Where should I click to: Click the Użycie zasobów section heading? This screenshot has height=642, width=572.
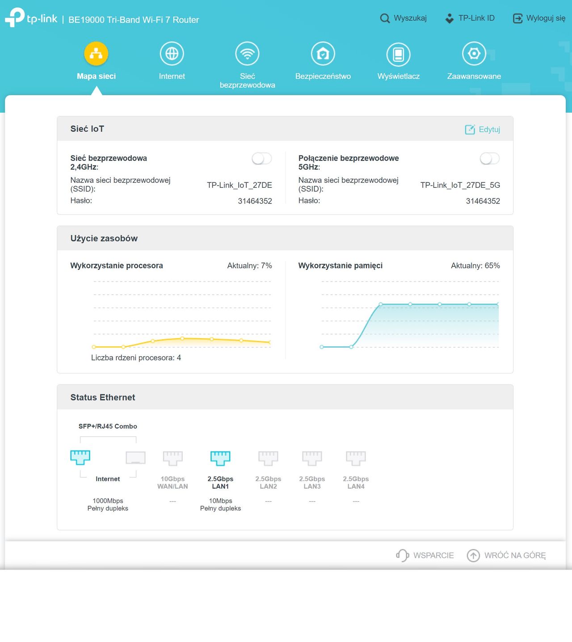pyautogui.click(x=104, y=238)
